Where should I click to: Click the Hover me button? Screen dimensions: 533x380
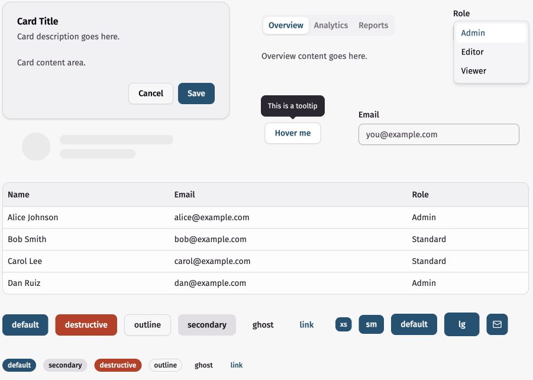292,133
